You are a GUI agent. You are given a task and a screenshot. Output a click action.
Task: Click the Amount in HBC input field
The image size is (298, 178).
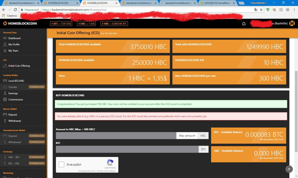(116, 136)
